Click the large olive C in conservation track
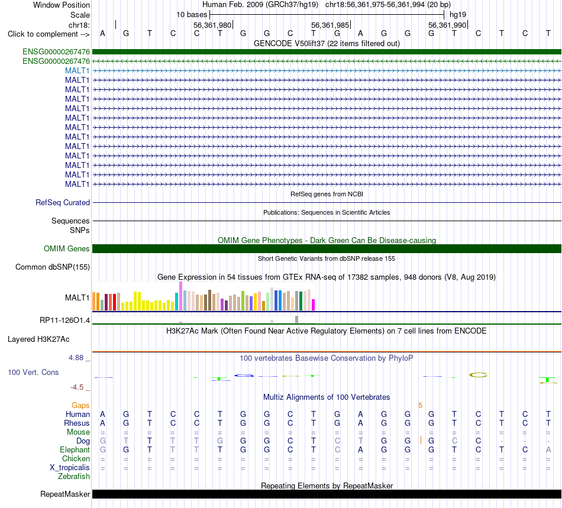Viewport: 562px width, 508px height. tap(478, 375)
